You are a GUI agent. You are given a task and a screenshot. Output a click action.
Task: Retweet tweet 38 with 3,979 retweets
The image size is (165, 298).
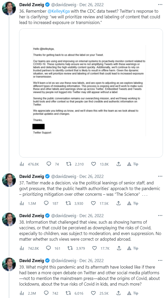[x=69, y=248]
